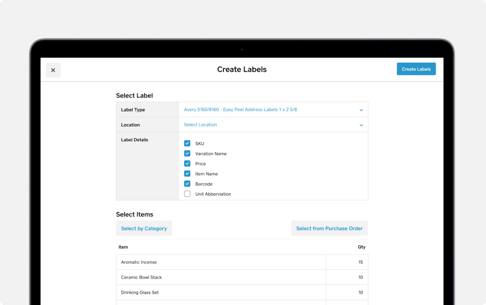This screenshot has width=486, height=305.
Task: Click the Qty column header
Action: point(362,247)
